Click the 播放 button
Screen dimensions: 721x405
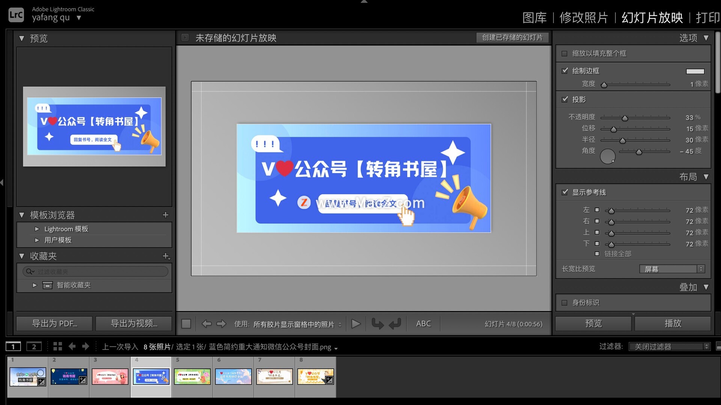click(x=673, y=323)
